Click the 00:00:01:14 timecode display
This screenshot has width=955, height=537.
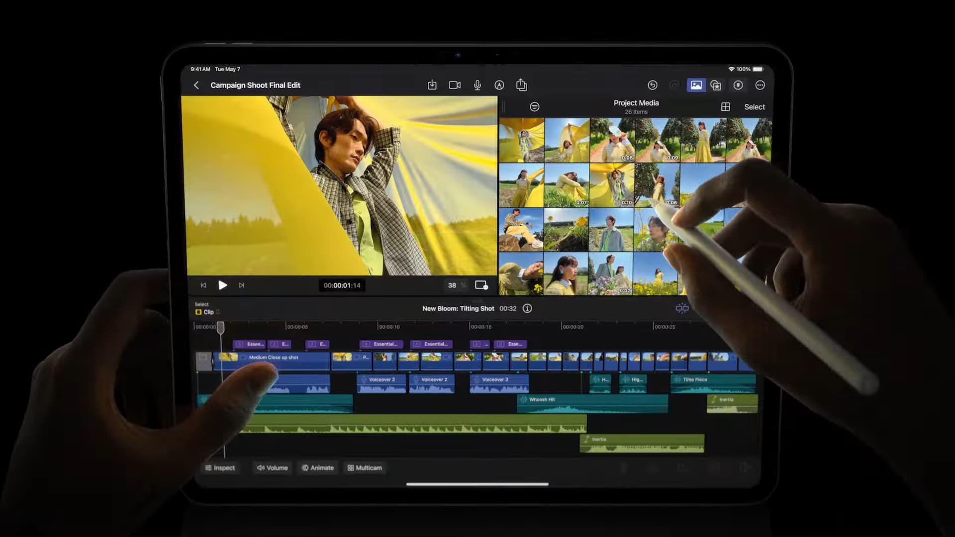tap(342, 285)
